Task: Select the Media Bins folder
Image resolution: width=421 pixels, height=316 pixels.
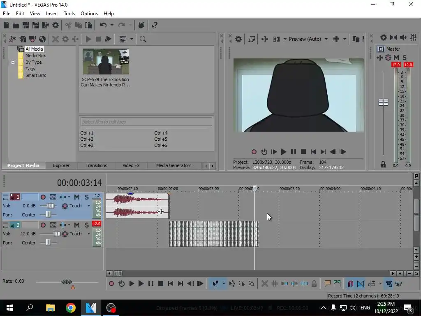Action: (36, 56)
